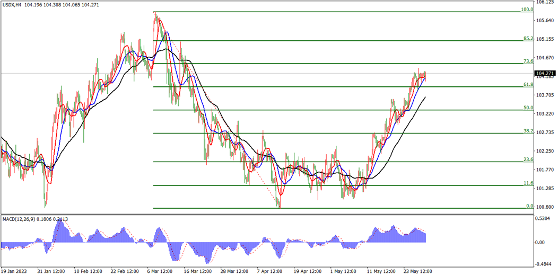Screen dimensions: 558x276
Task: Click the USDX,H4 chart title text
Action: point(11,5)
